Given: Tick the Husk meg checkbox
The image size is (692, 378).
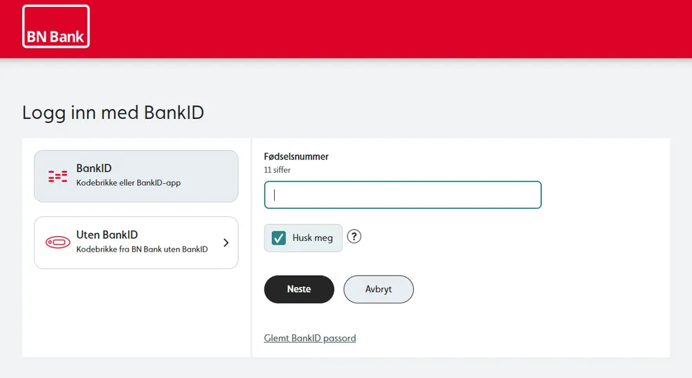Looking at the screenshot, I should [x=279, y=238].
